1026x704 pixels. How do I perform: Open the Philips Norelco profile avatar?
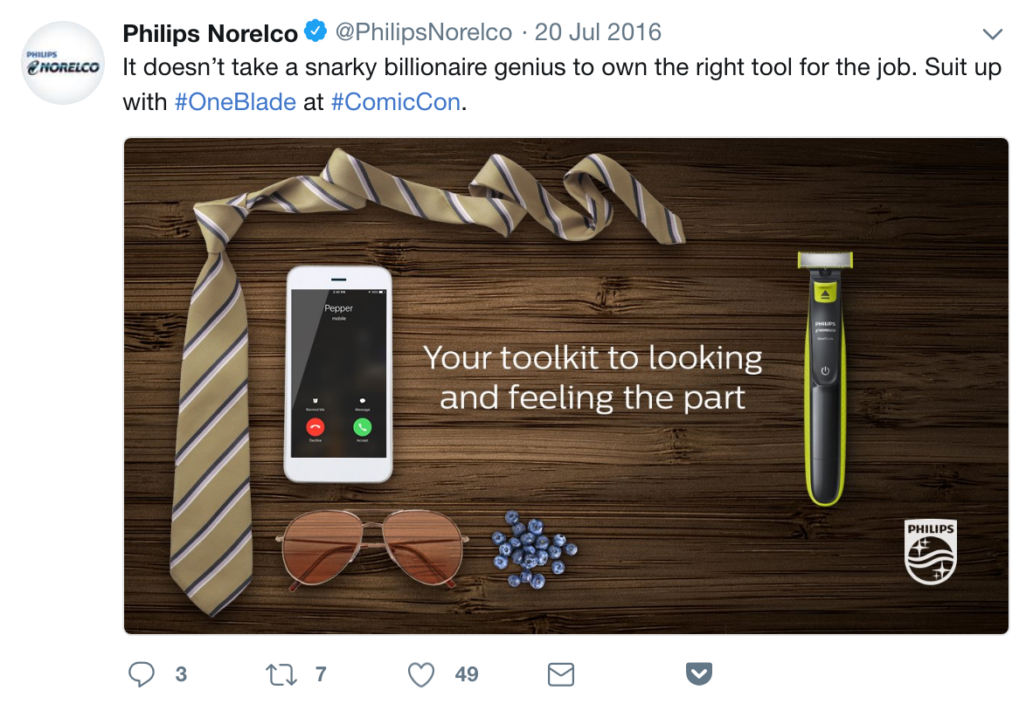point(63,63)
